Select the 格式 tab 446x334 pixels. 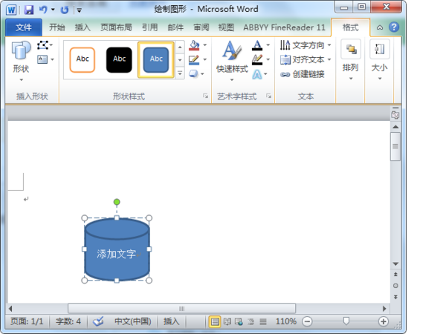click(350, 27)
